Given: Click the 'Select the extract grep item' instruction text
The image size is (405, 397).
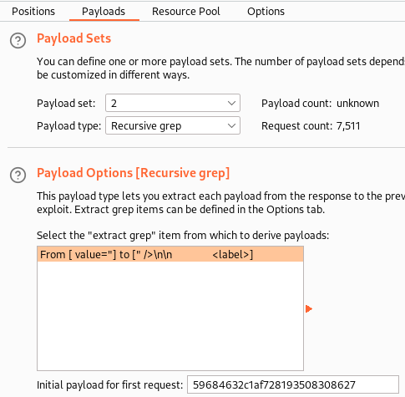Looking at the screenshot, I should pyautogui.click(x=183, y=236).
